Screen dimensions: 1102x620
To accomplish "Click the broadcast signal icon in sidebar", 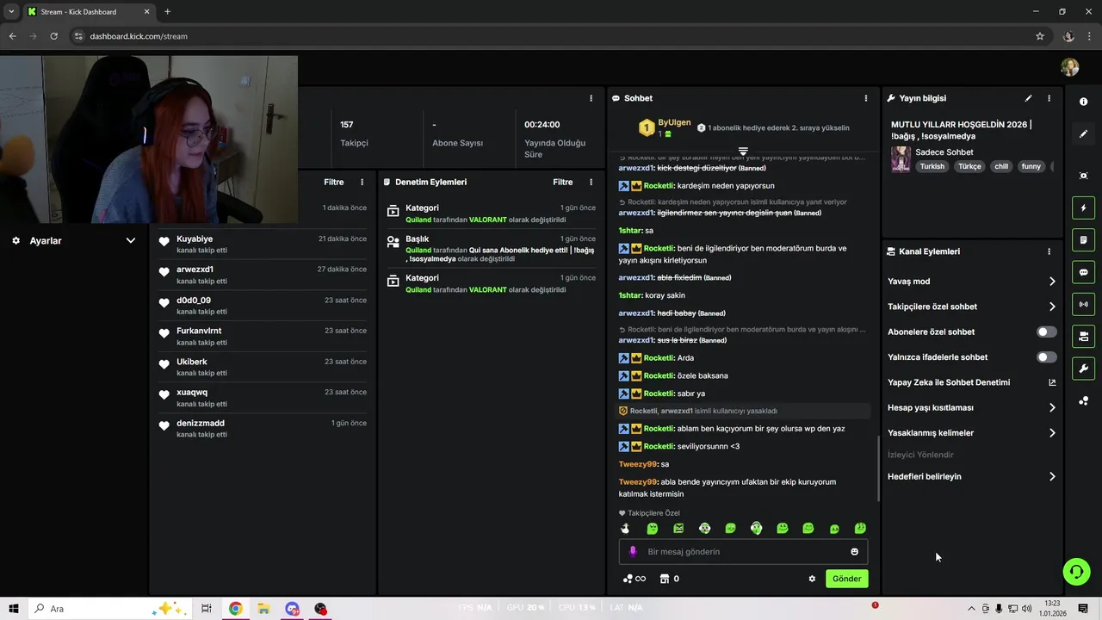I will [1083, 304].
